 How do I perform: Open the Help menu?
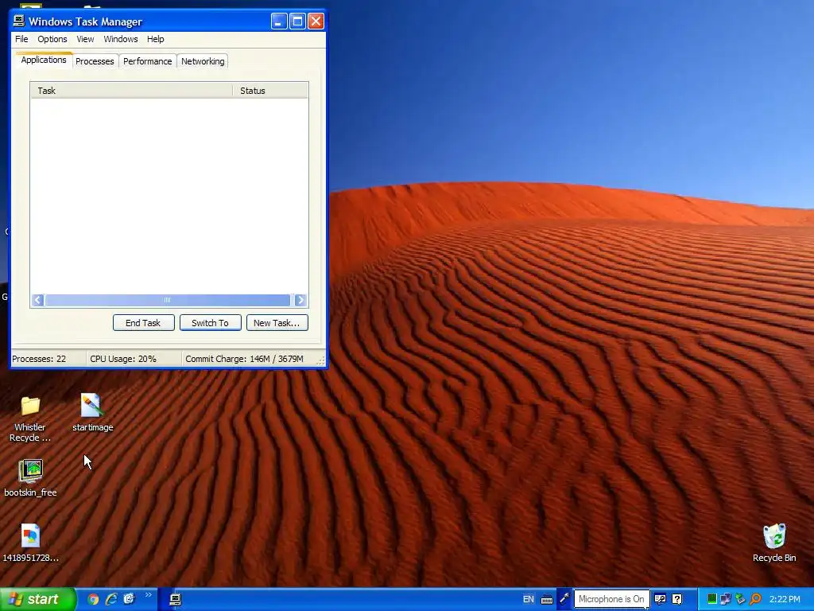pyautogui.click(x=155, y=39)
